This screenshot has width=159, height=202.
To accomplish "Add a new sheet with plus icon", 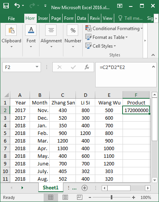I will coord(85,188).
